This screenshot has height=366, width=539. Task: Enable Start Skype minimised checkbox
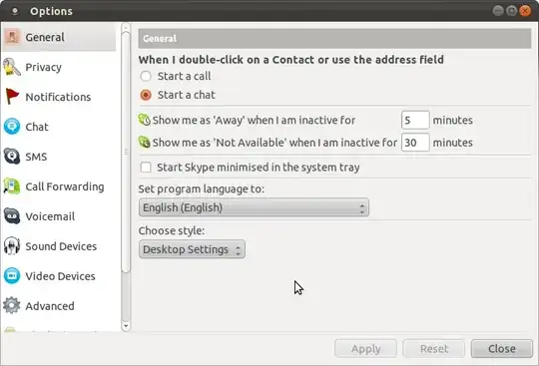pyautogui.click(x=146, y=168)
